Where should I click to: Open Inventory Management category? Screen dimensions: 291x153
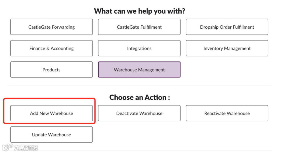[x=227, y=48]
